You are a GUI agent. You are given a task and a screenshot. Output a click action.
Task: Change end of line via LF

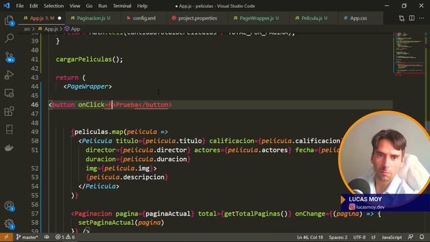coord(374,237)
